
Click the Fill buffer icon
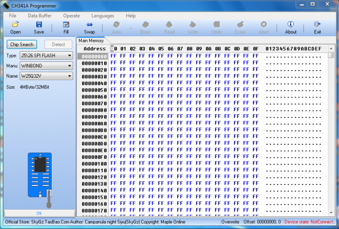click(x=66, y=24)
